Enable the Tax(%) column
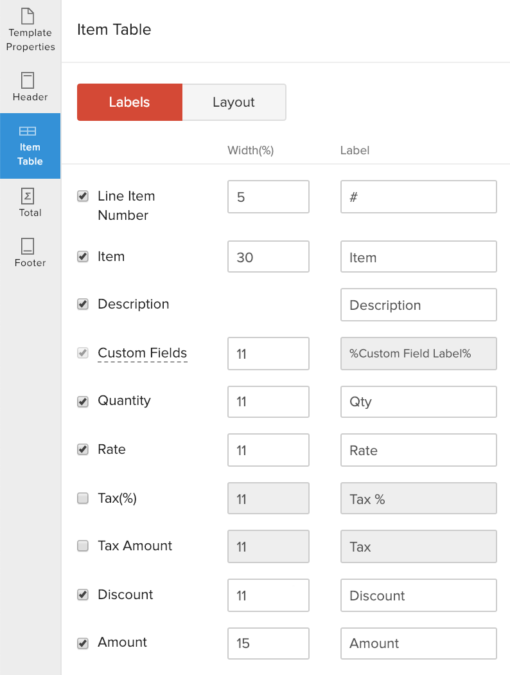Image resolution: width=510 pixels, height=675 pixels. coord(82,498)
